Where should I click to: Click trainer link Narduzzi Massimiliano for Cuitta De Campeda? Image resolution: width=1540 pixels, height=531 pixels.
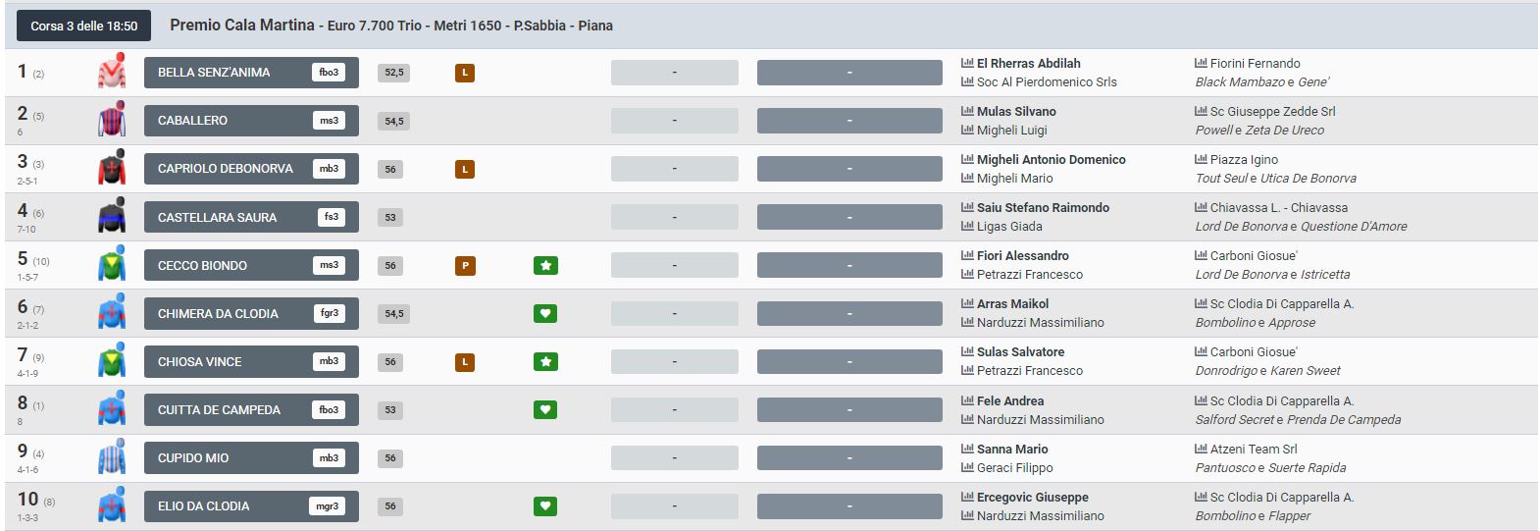[1040, 419]
